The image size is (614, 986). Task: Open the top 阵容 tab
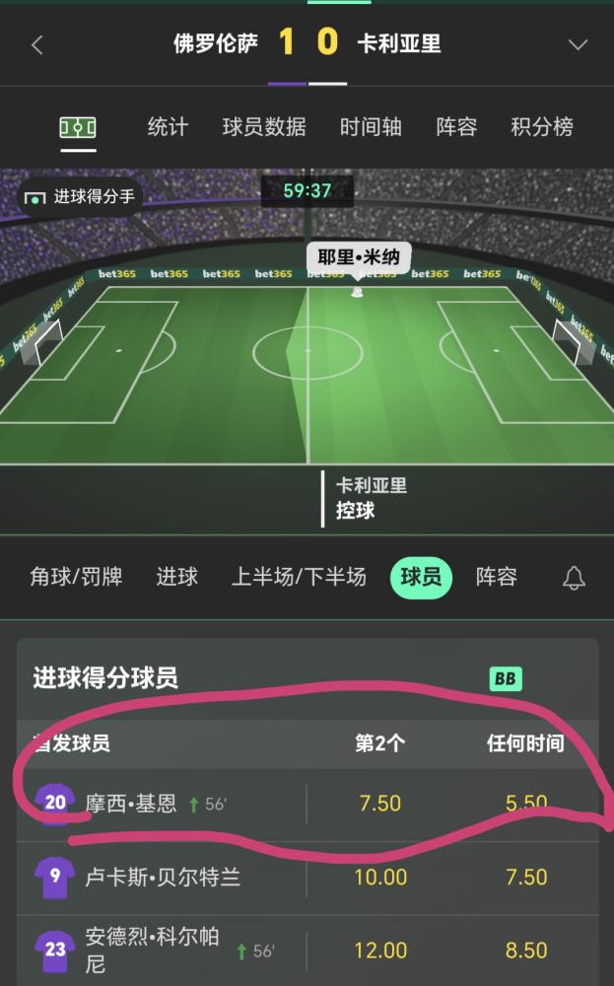(x=456, y=127)
